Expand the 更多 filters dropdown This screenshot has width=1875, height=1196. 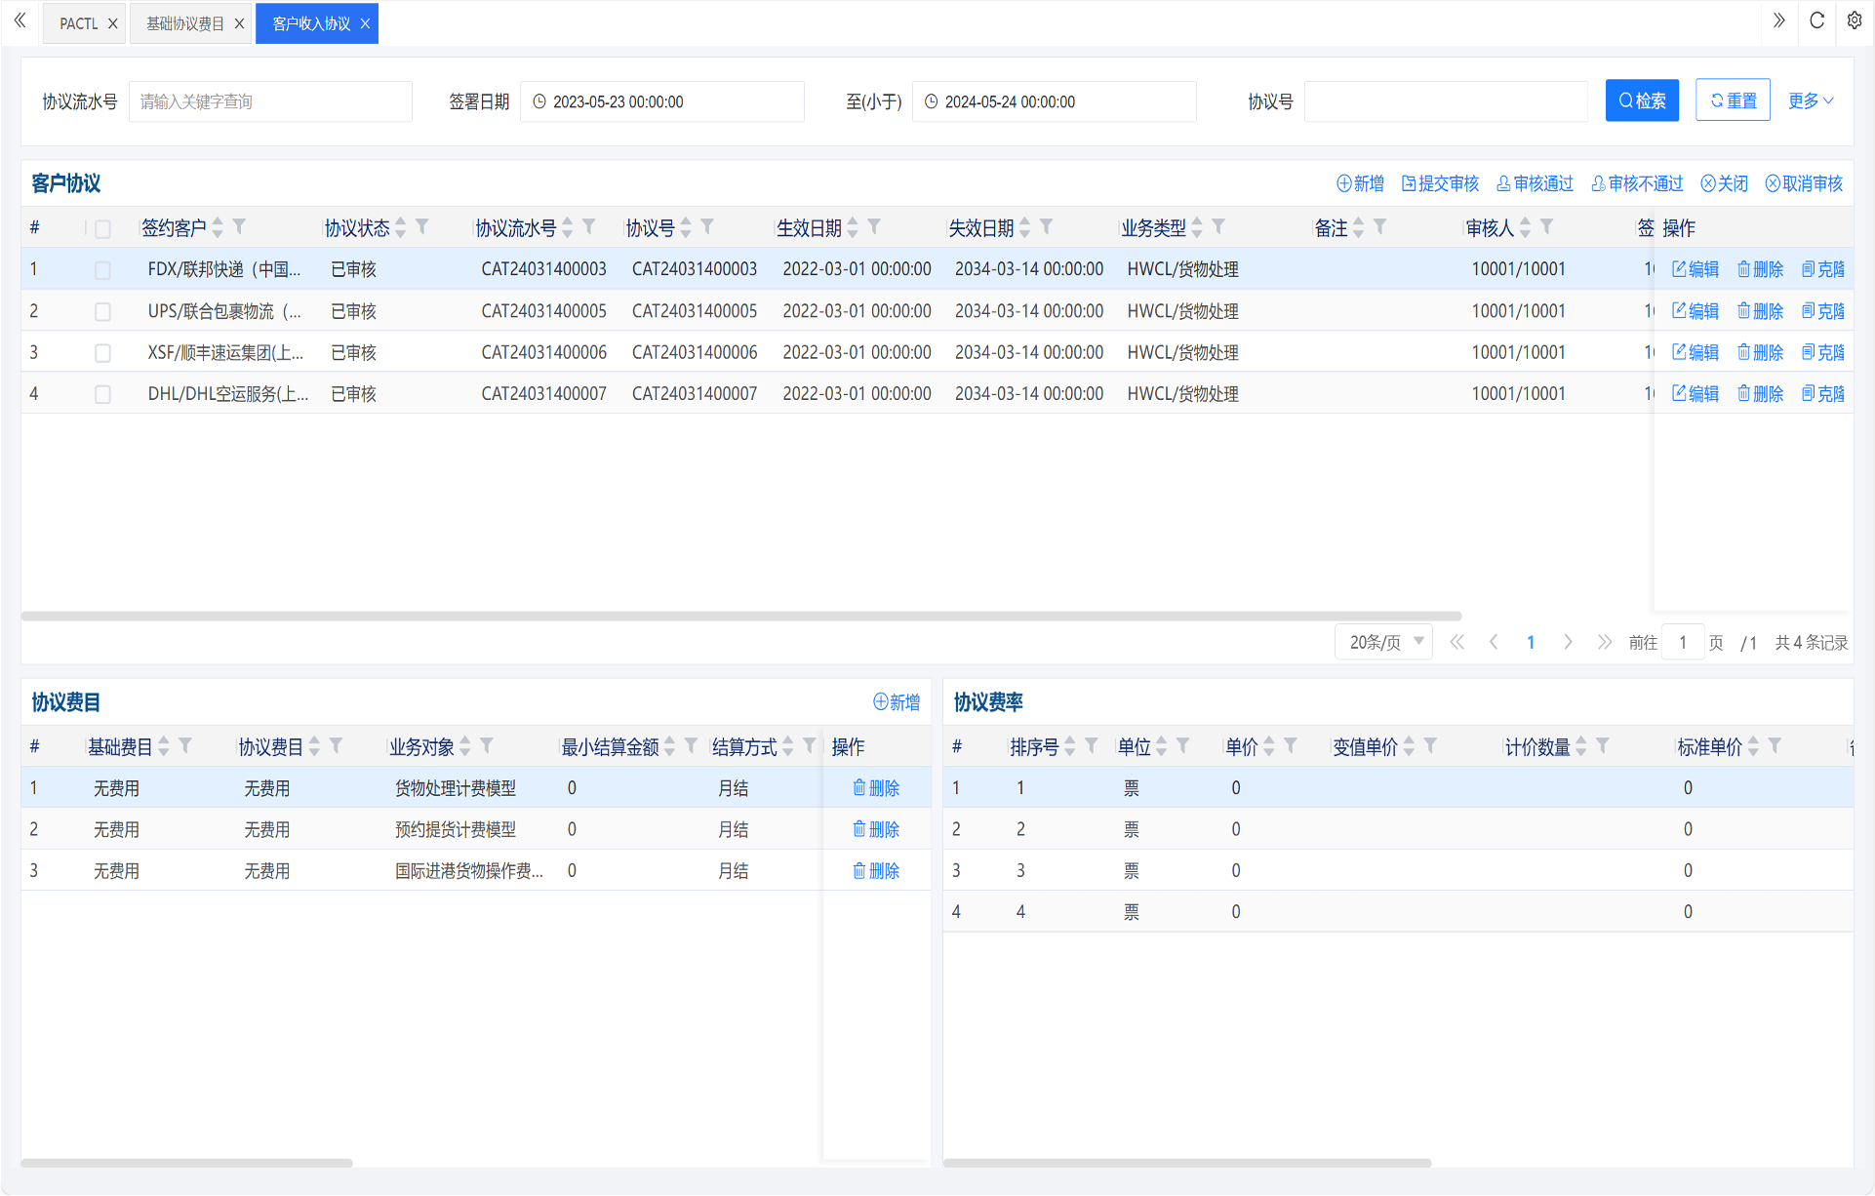pos(1811,100)
